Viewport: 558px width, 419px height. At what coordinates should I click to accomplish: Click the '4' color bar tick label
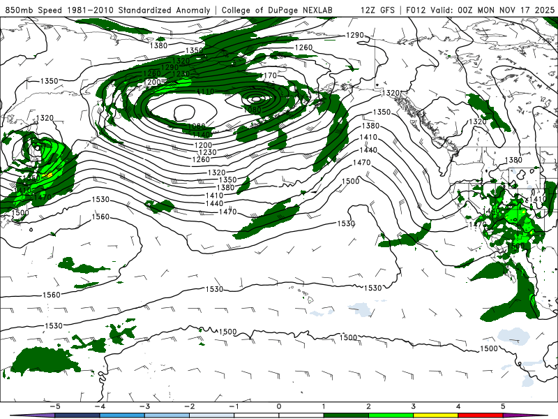coord(458,406)
